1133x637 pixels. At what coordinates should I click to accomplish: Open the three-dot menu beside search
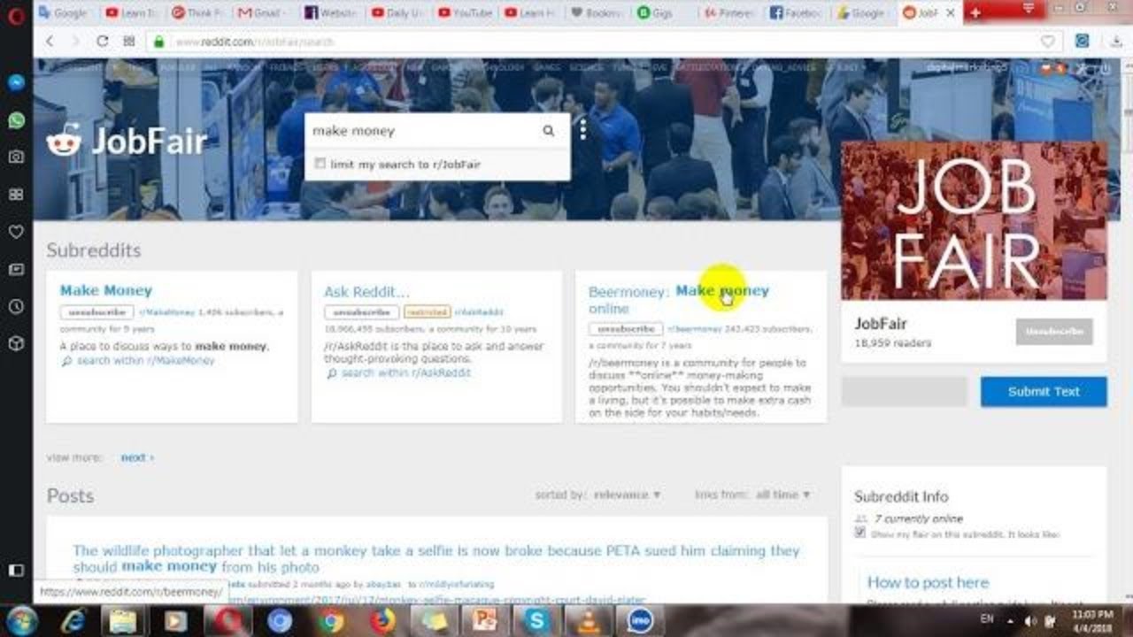(582, 130)
